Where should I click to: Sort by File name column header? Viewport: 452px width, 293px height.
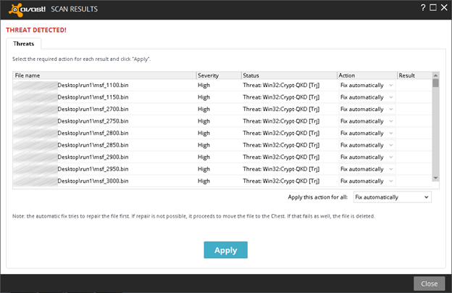[104, 75]
